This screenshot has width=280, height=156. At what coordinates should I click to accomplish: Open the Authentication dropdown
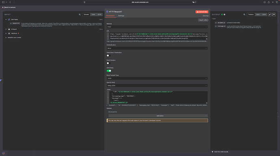coord(157,48)
